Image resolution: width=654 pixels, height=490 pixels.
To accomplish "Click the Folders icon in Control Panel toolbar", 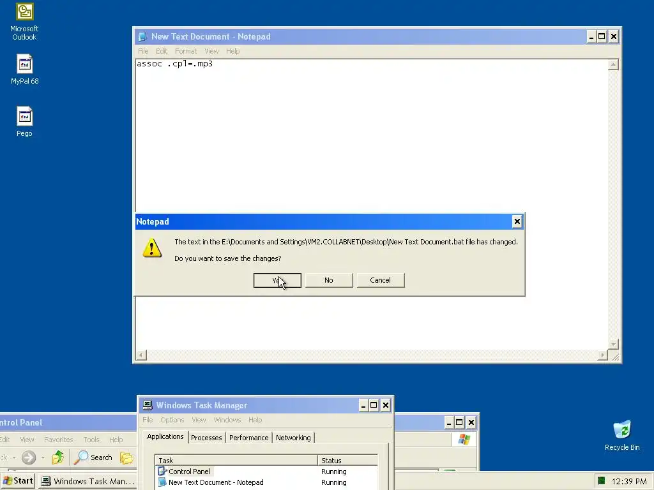I will [126, 457].
